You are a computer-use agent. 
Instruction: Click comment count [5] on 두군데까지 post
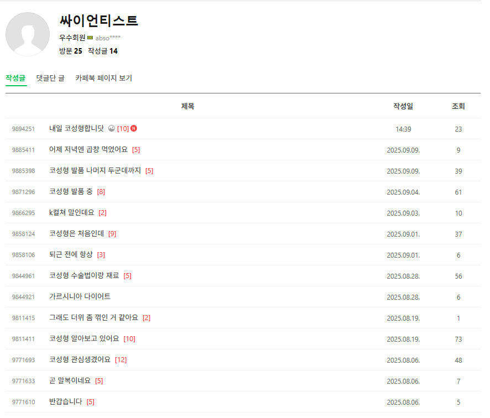click(x=149, y=171)
